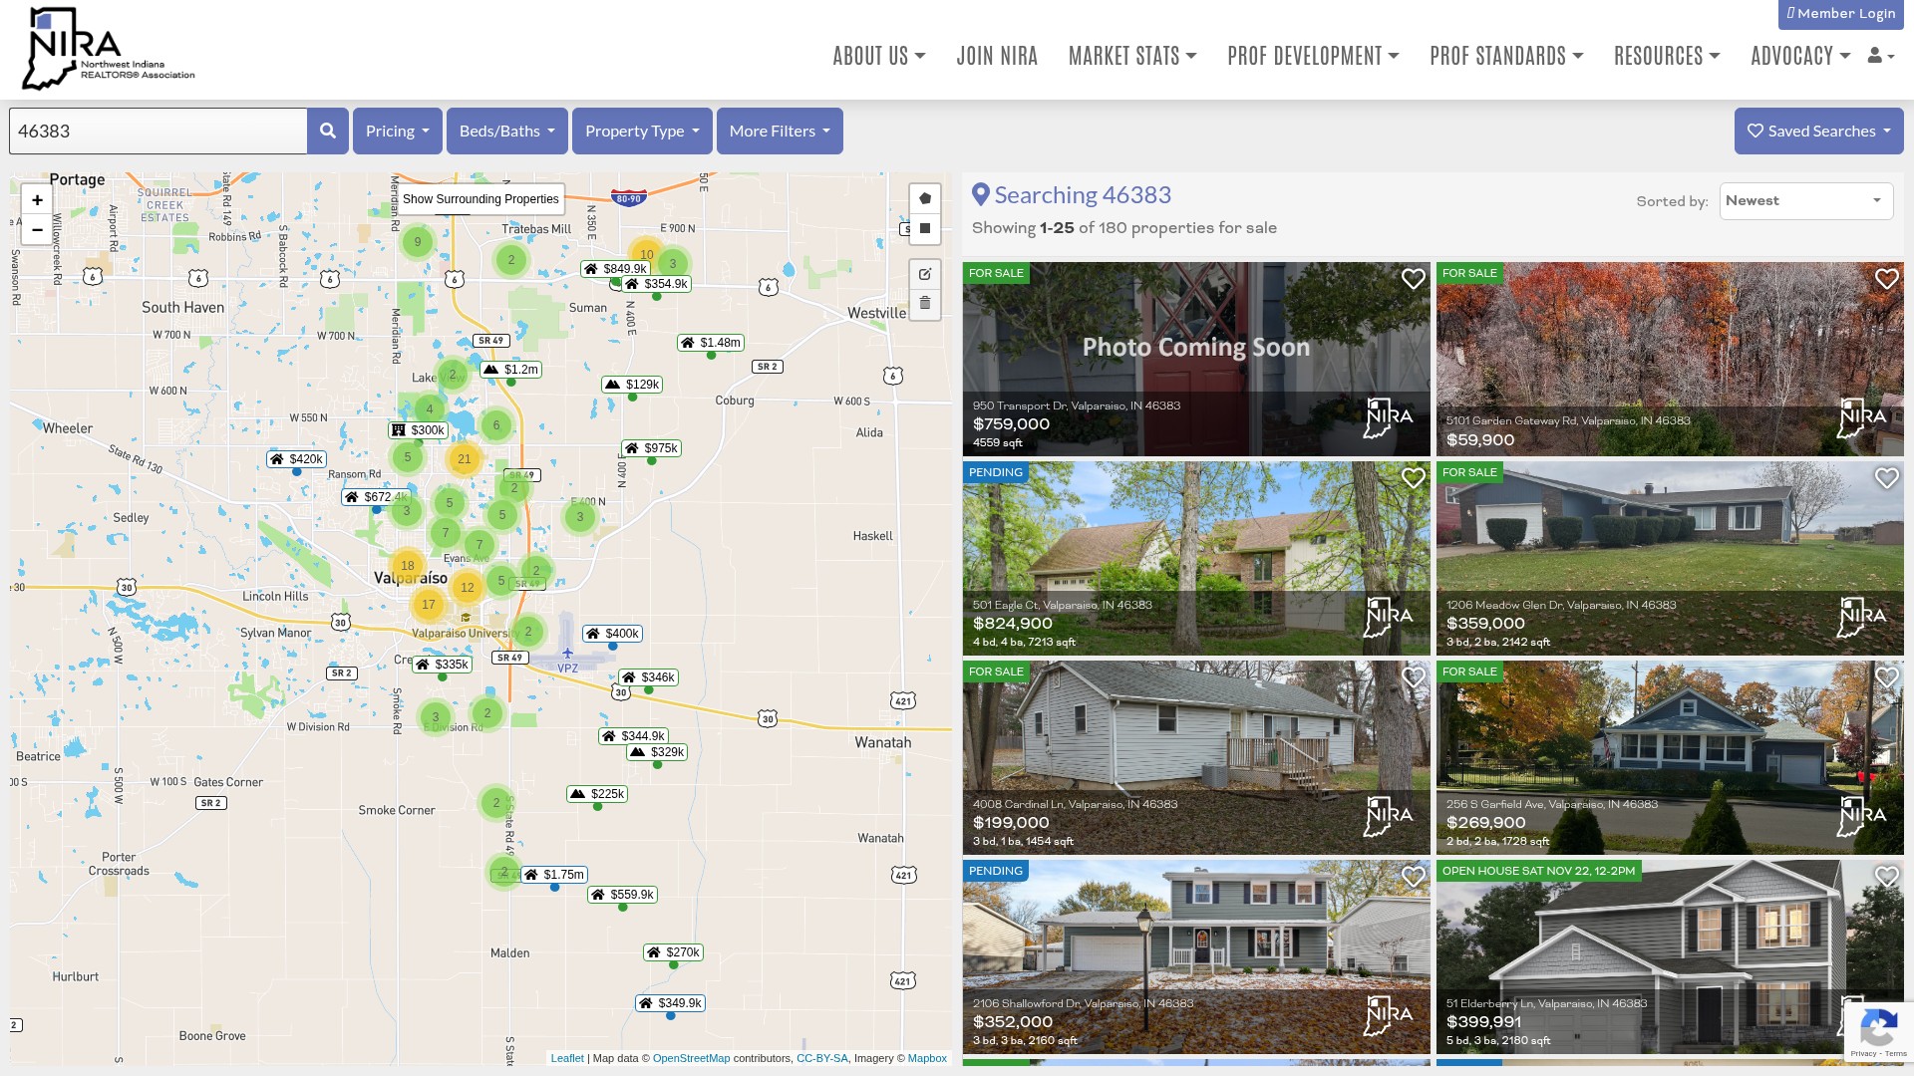Zoom out on the map

pyautogui.click(x=37, y=229)
